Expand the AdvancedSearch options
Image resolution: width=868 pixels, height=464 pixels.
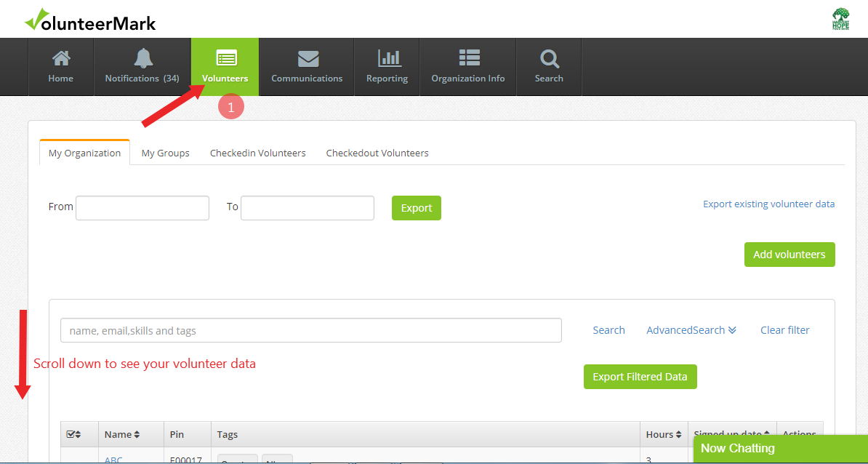[691, 330]
